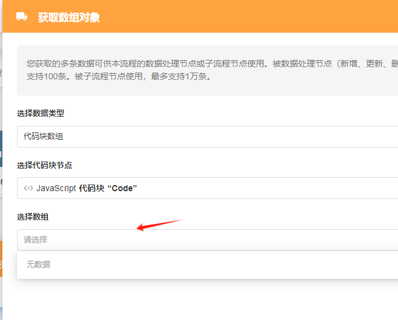Click the truck icon in the orange header
Screen dimensions: 398x320
coord(22,17)
